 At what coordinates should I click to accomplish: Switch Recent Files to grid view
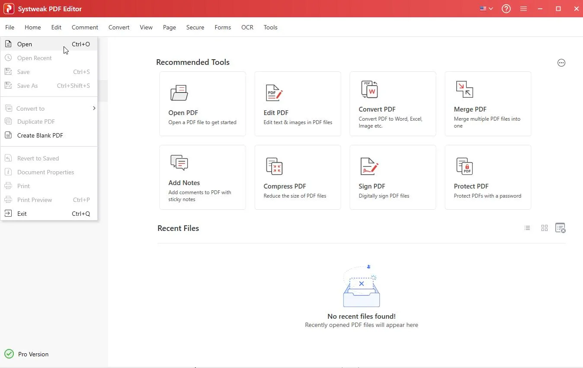[x=544, y=228]
